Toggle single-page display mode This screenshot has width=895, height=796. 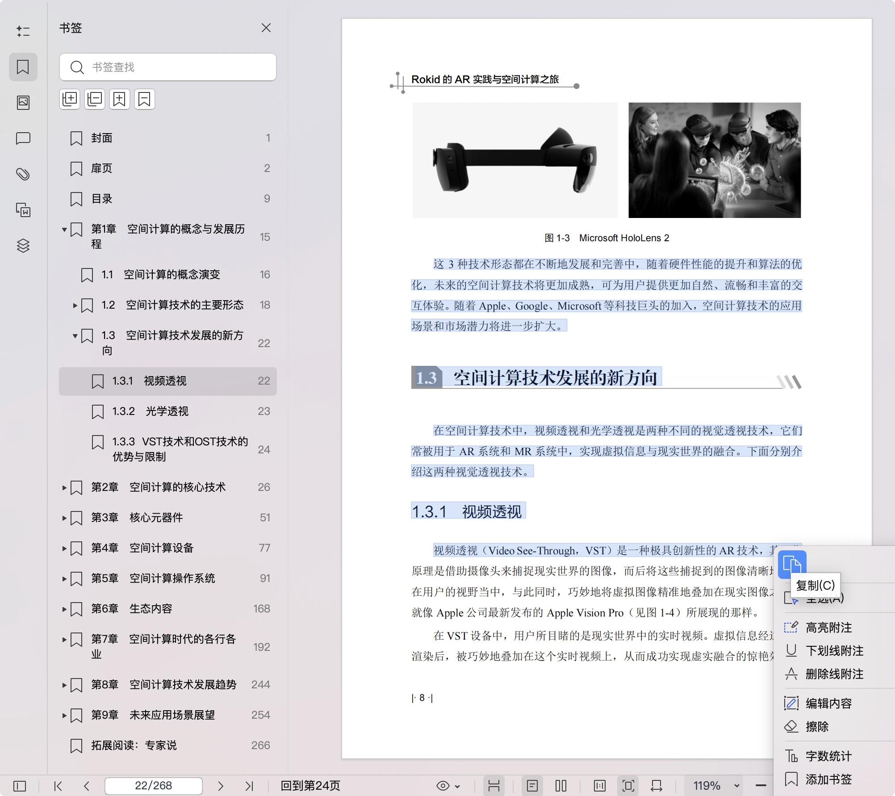pos(533,785)
